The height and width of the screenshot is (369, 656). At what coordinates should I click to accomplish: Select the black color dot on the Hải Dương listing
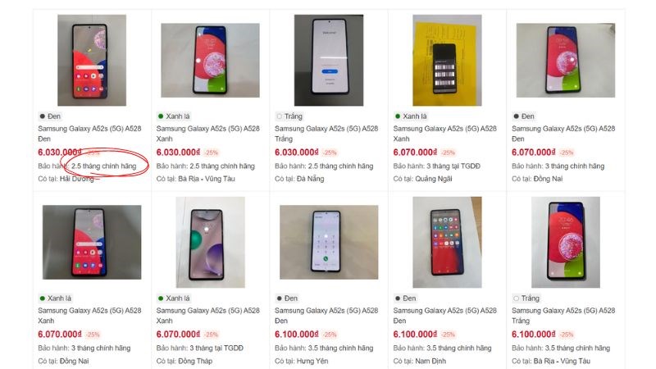(42, 116)
